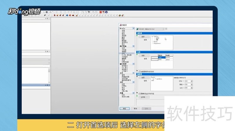This screenshot has height=131, width=235.
Task: Select 打印 item under 其他
Action: (x=123, y=95)
